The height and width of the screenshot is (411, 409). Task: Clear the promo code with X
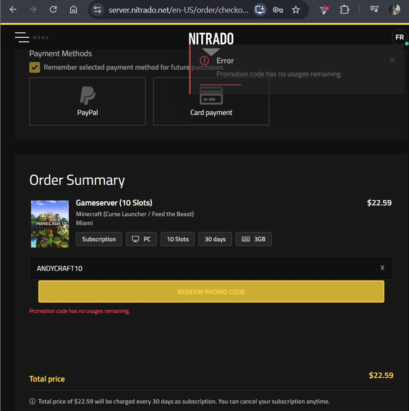382,268
